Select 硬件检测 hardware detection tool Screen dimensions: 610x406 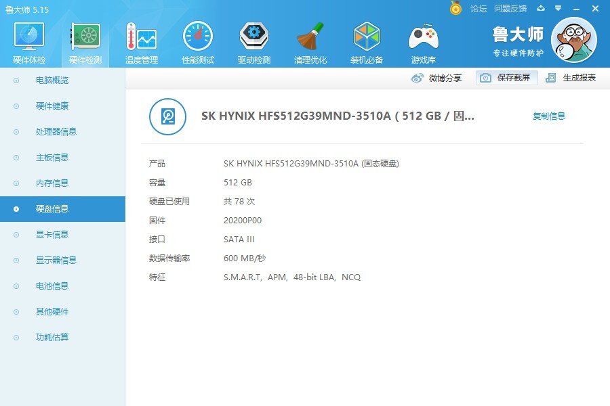pos(85,43)
